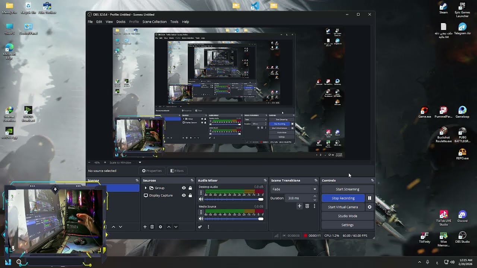Open Audio Mixer options menu at bottom
The height and width of the screenshot is (268, 477).
click(208, 227)
